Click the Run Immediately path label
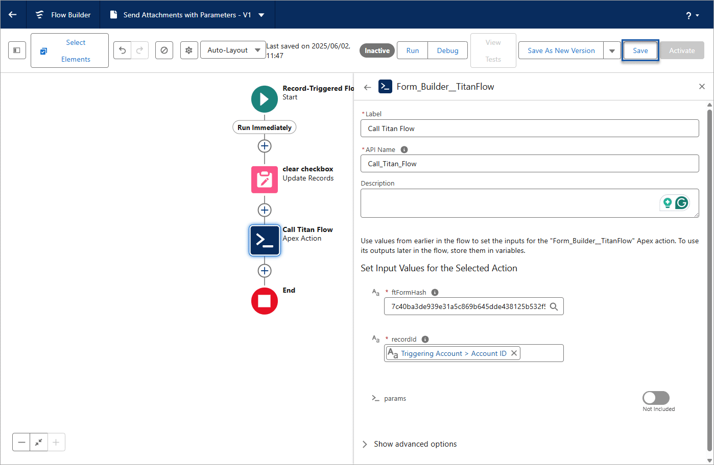The width and height of the screenshot is (714, 465). [x=265, y=127]
